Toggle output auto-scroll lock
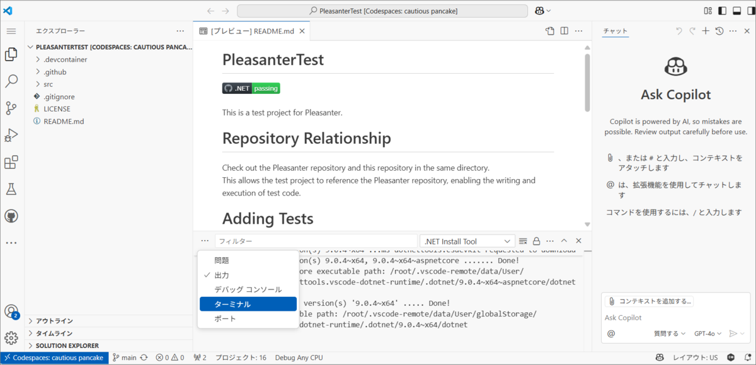 (x=537, y=241)
